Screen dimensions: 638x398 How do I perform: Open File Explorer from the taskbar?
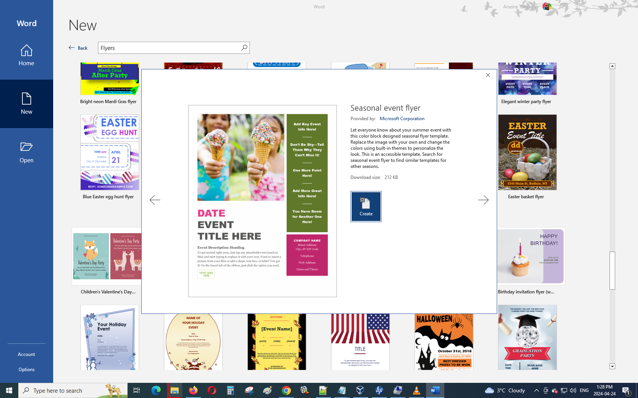tap(174, 390)
